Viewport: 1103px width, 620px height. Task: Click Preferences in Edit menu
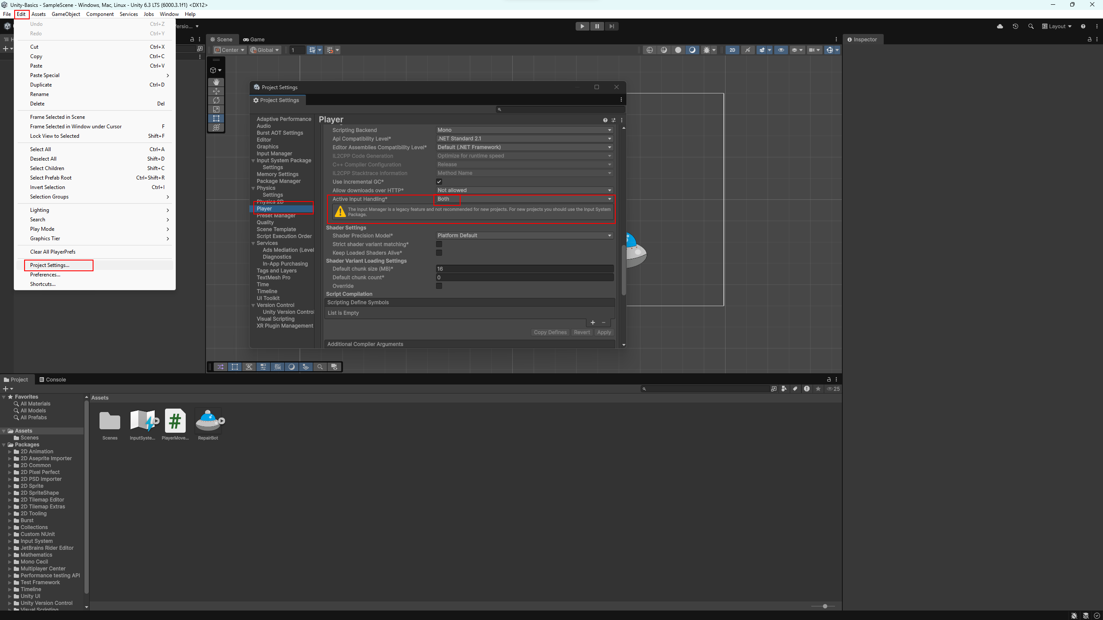pyautogui.click(x=45, y=275)
